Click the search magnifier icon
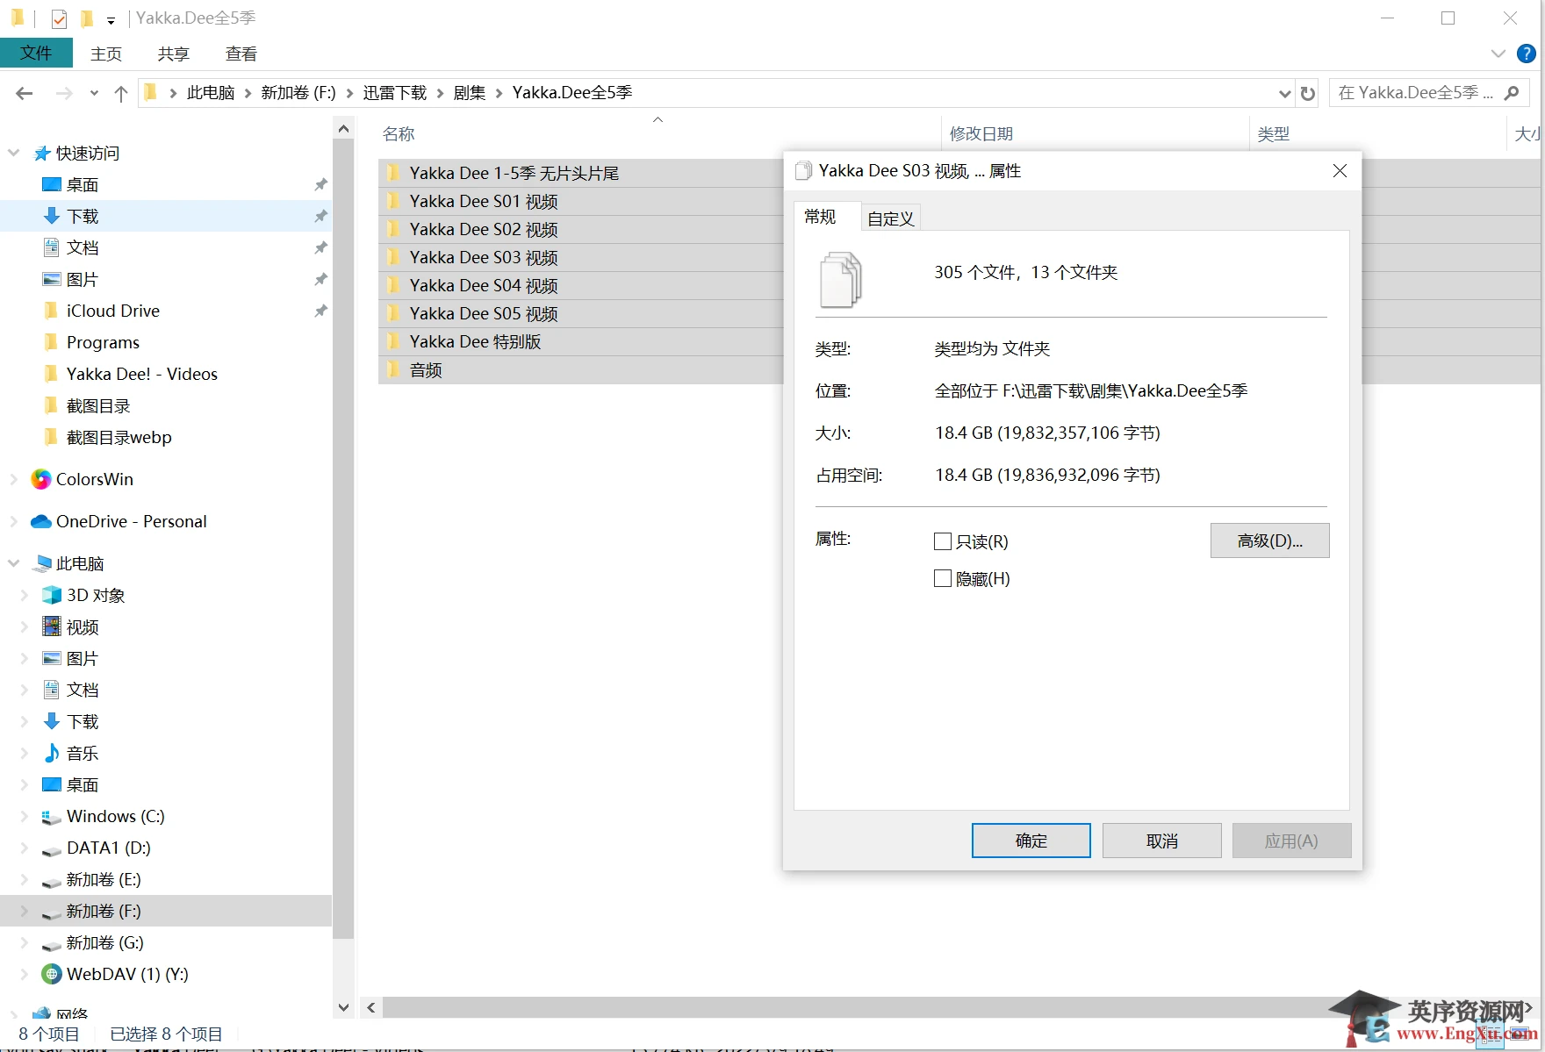Viewport: 1545px width, 1052px height. (x=1512, y=93)
